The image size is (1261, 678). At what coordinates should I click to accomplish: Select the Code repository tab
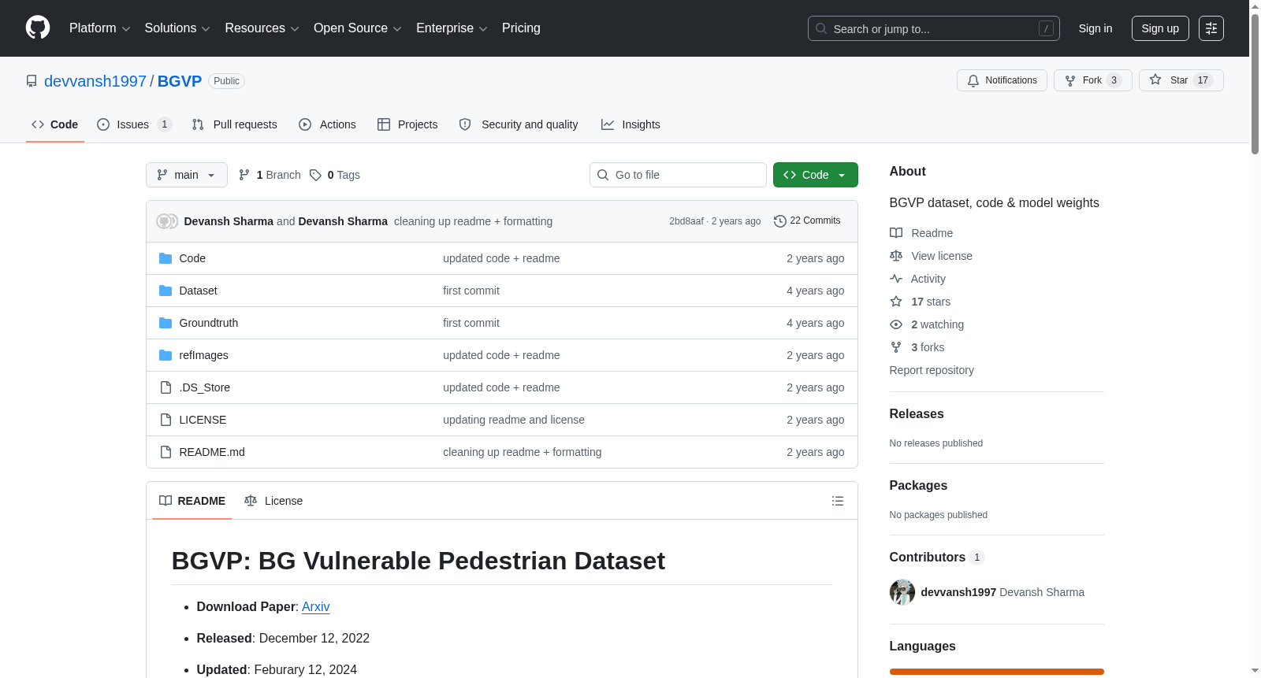tap(55, 124)
